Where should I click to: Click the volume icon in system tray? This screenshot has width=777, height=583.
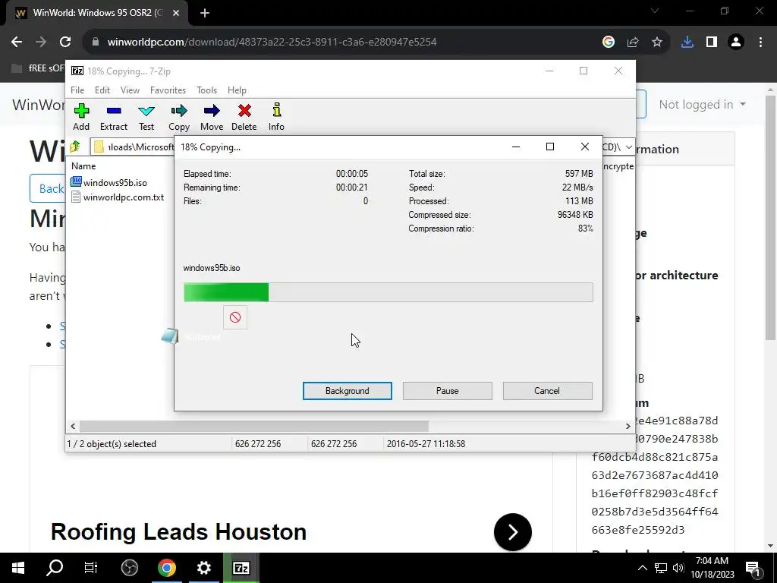click(678, 568)
